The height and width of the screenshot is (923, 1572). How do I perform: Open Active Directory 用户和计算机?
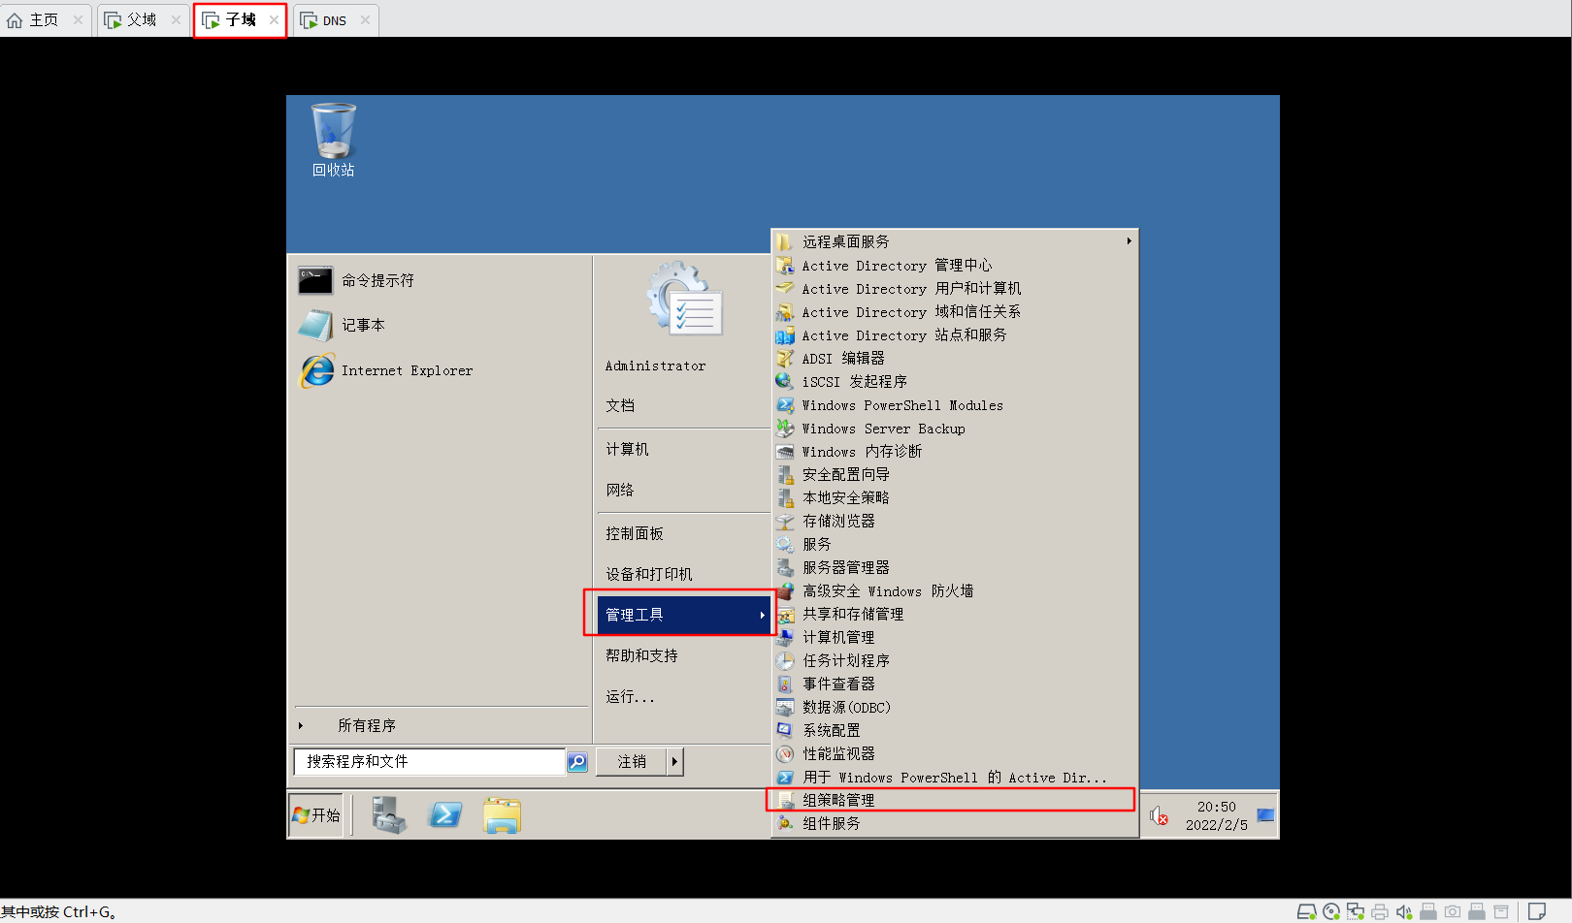956,289
